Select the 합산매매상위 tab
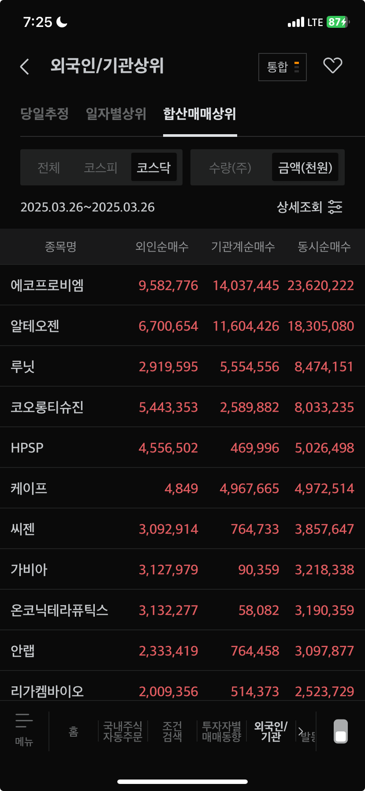Image resolution: width=365 pixels, height=791 pixels. pyautogui.click(x=200, y=114)
